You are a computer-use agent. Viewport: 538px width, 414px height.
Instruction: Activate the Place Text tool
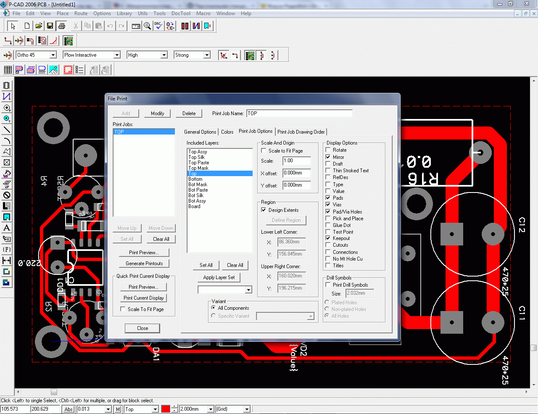pyautogui.click(x=7, y=228)
